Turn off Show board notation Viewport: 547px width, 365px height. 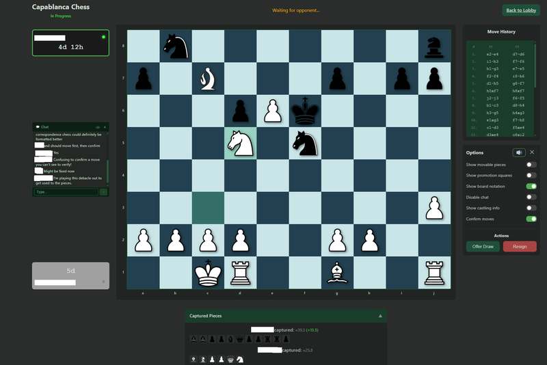pyautogui.click(x=531, y=186)
